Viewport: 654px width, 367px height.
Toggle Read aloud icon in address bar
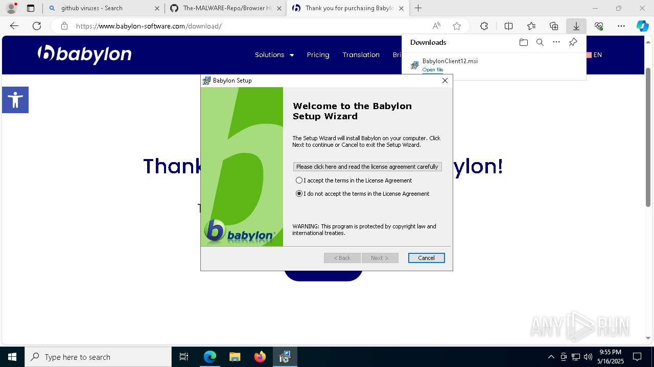[x=436, y=26]
